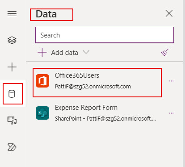Expand the Add data chevron dropdown
The height and width of the screenshot is (167, 185).
[86, 52]
